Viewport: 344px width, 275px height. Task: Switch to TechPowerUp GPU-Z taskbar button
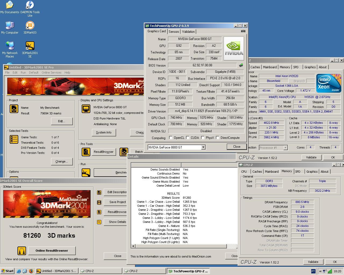point(188,271)
